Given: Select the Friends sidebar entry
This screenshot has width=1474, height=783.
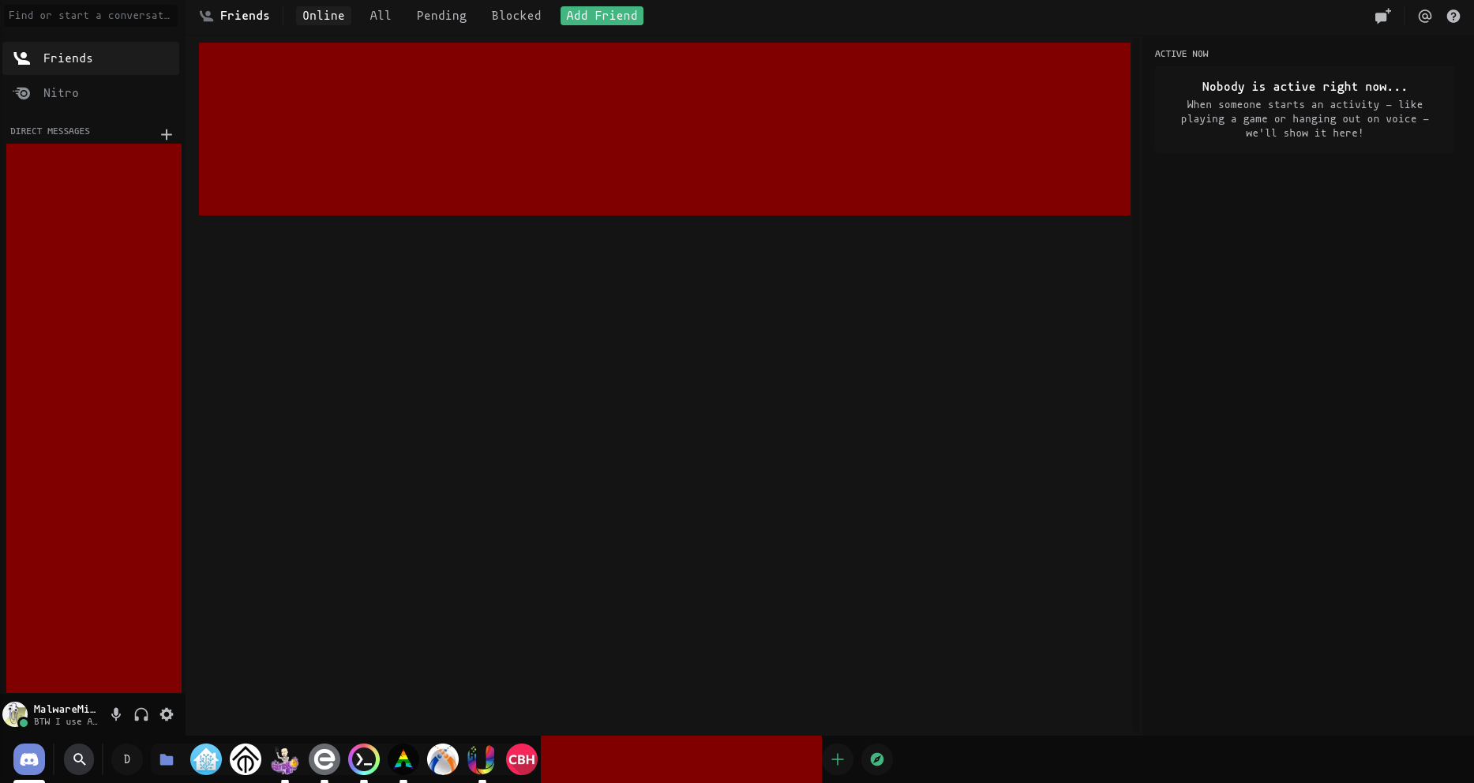Looking at the screenshot, I should pyautogui.click(x=68, y=58).
